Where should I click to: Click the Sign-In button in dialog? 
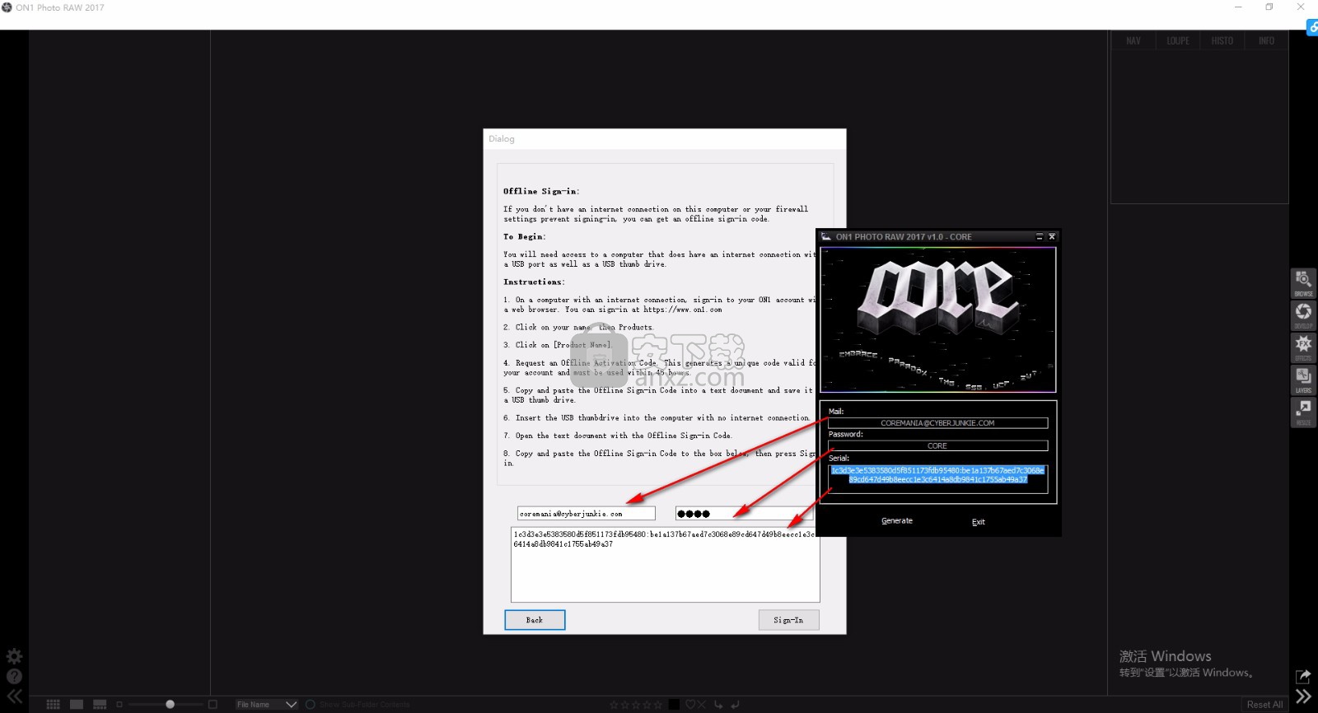(x=788, y=620)
